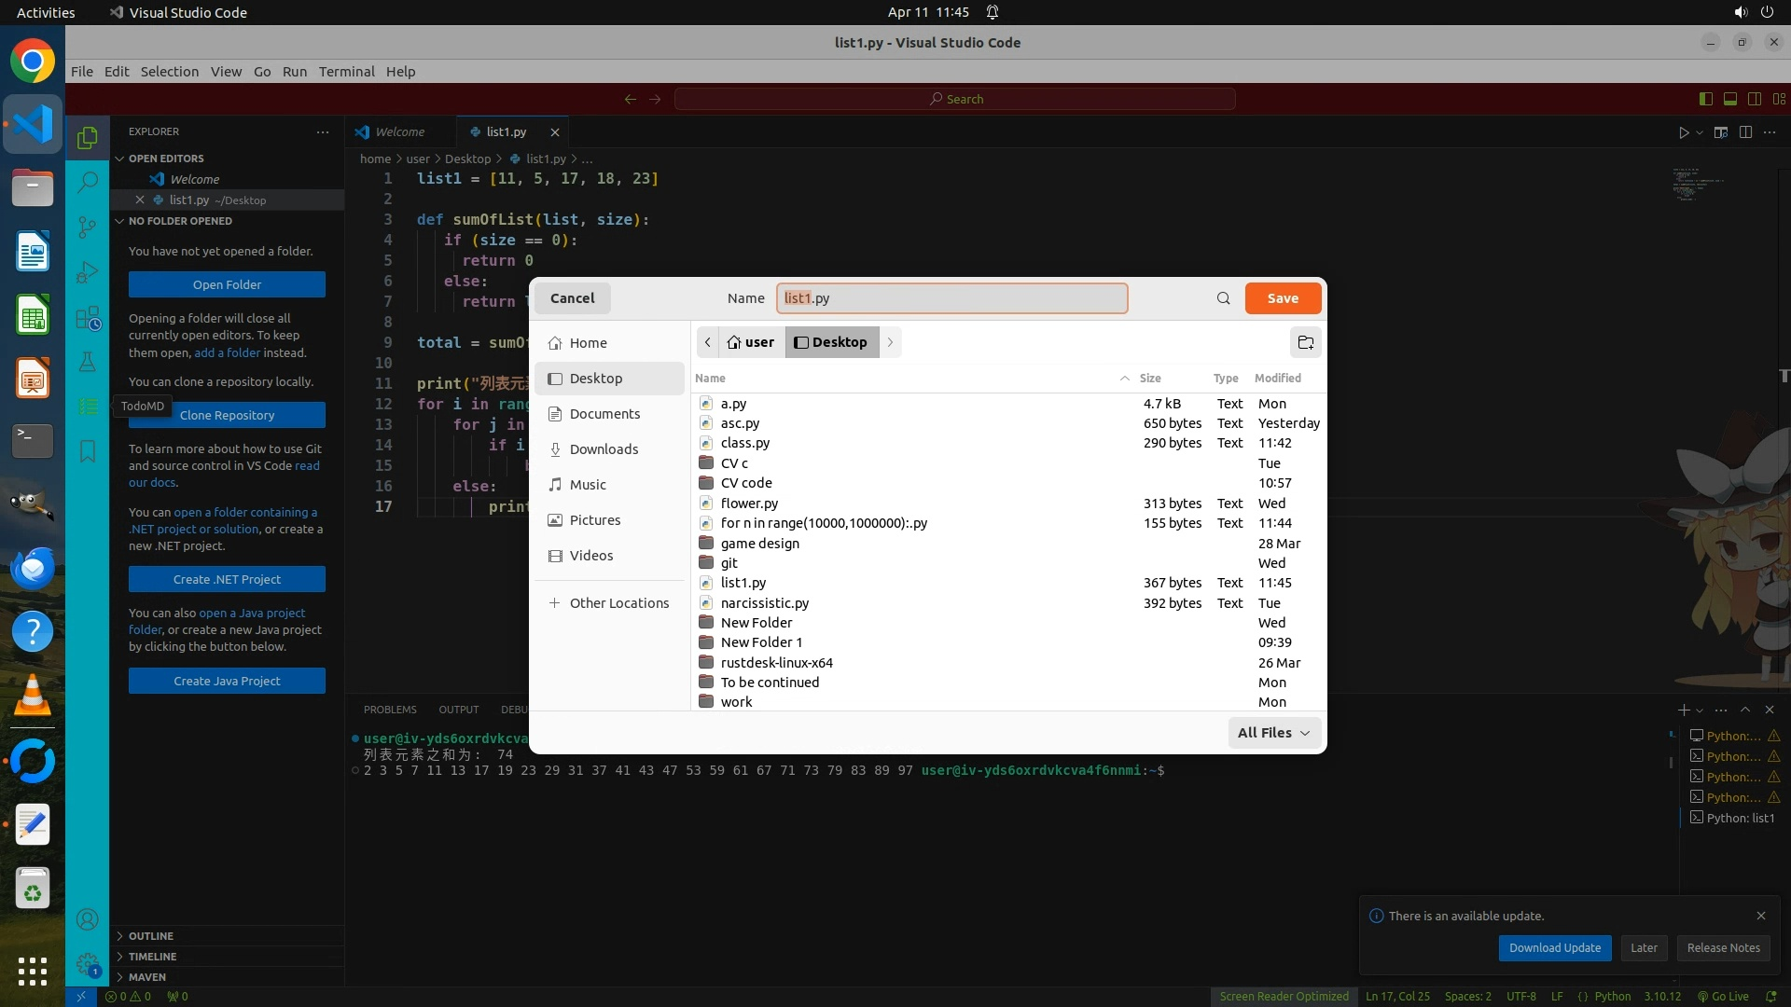Click the Split Editor Right icon

[1745, 132]
